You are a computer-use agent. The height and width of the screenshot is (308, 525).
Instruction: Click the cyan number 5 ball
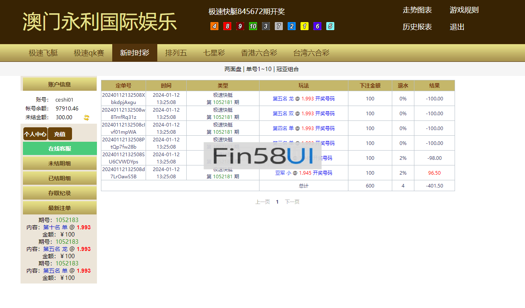click(330, 27)
